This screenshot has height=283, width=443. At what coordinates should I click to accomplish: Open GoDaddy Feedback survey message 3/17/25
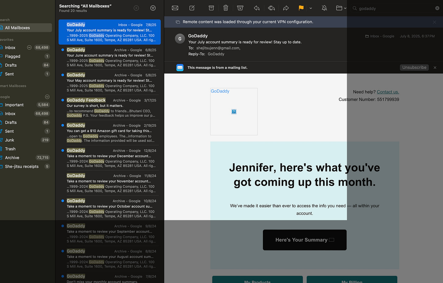click(110, 108)
